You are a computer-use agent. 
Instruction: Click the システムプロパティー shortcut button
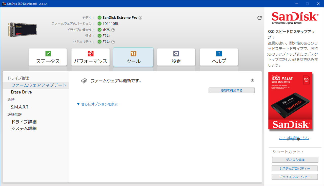[295, 169]
